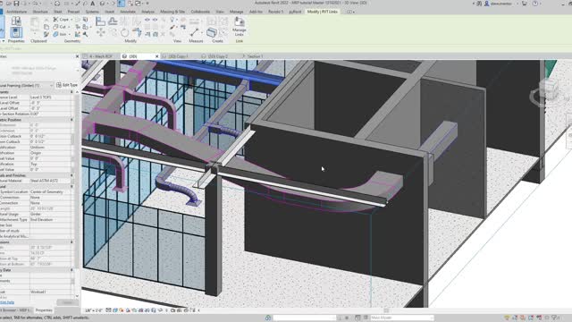Switch to the Project Browser tab at bottom
The image size is (572, 322).
click(16, 310)
